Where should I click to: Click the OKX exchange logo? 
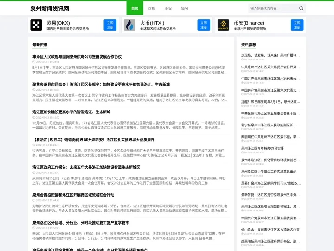(x=36, y=25)
